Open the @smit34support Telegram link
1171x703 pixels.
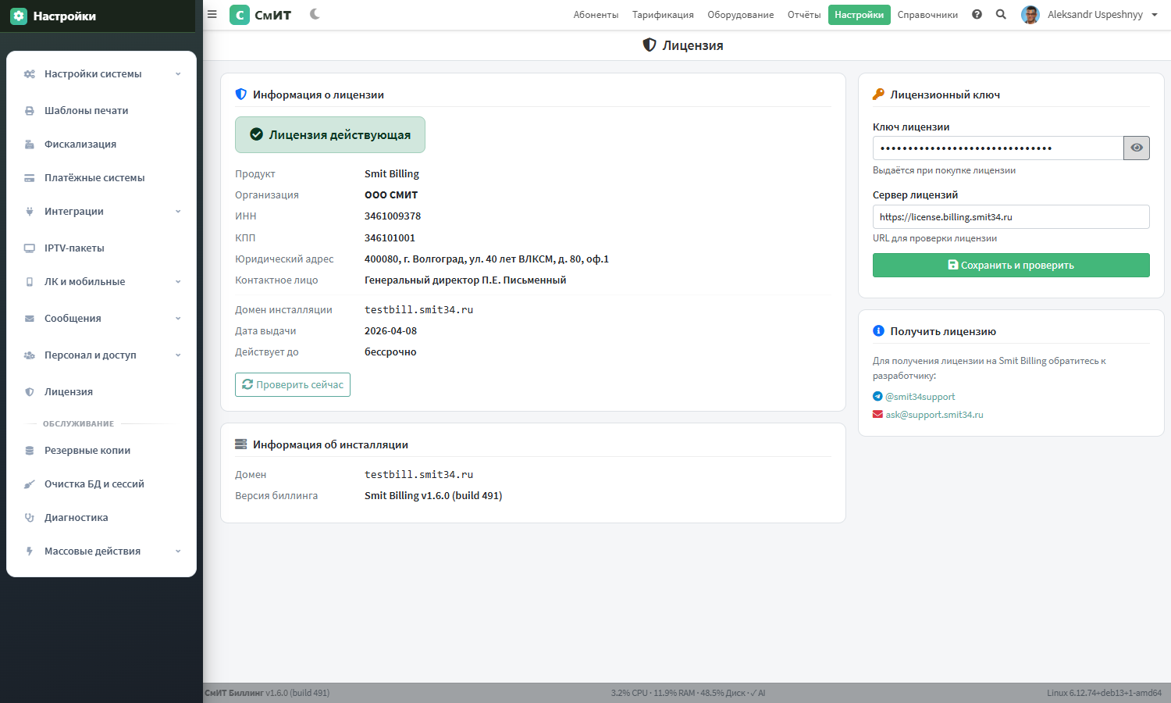point(920,397)
